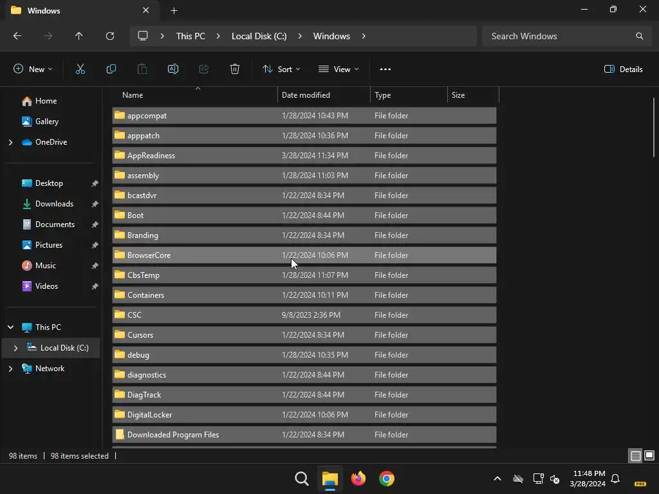Viewport: 659px width, 494px height.
Task: Expand the Local Disk (C:) tree node
Action: pos(15,348)
